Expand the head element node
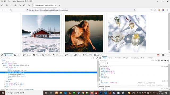 pos(2,62)
